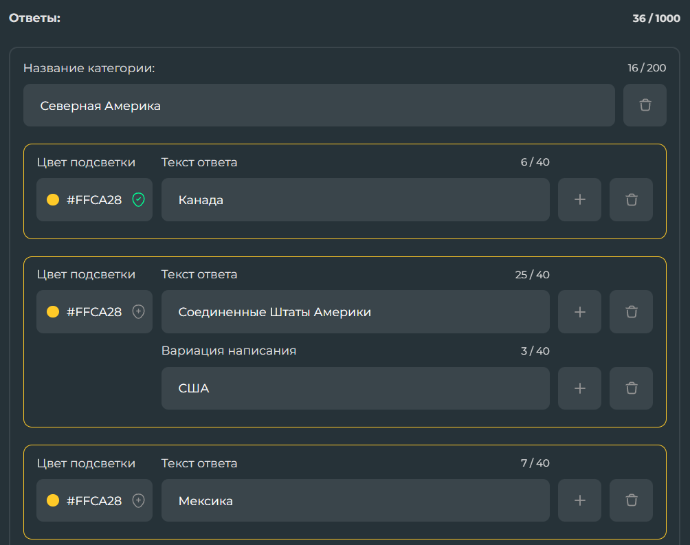The height and width of the screenshot is (545, 690).
Task: Select the Мексика answer text field
Action: tap(355, 500)
